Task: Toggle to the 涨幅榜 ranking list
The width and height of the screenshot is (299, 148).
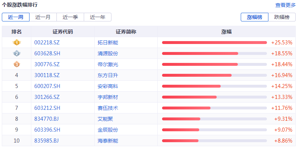Action: coord(255,17)
